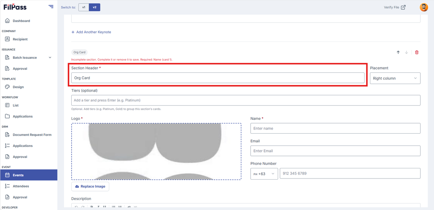The width and height of the screenshot is (434, 210).
Task: Click the Attendees list icon
Action: 7,186
